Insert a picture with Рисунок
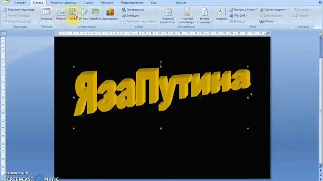 [61, 15]
